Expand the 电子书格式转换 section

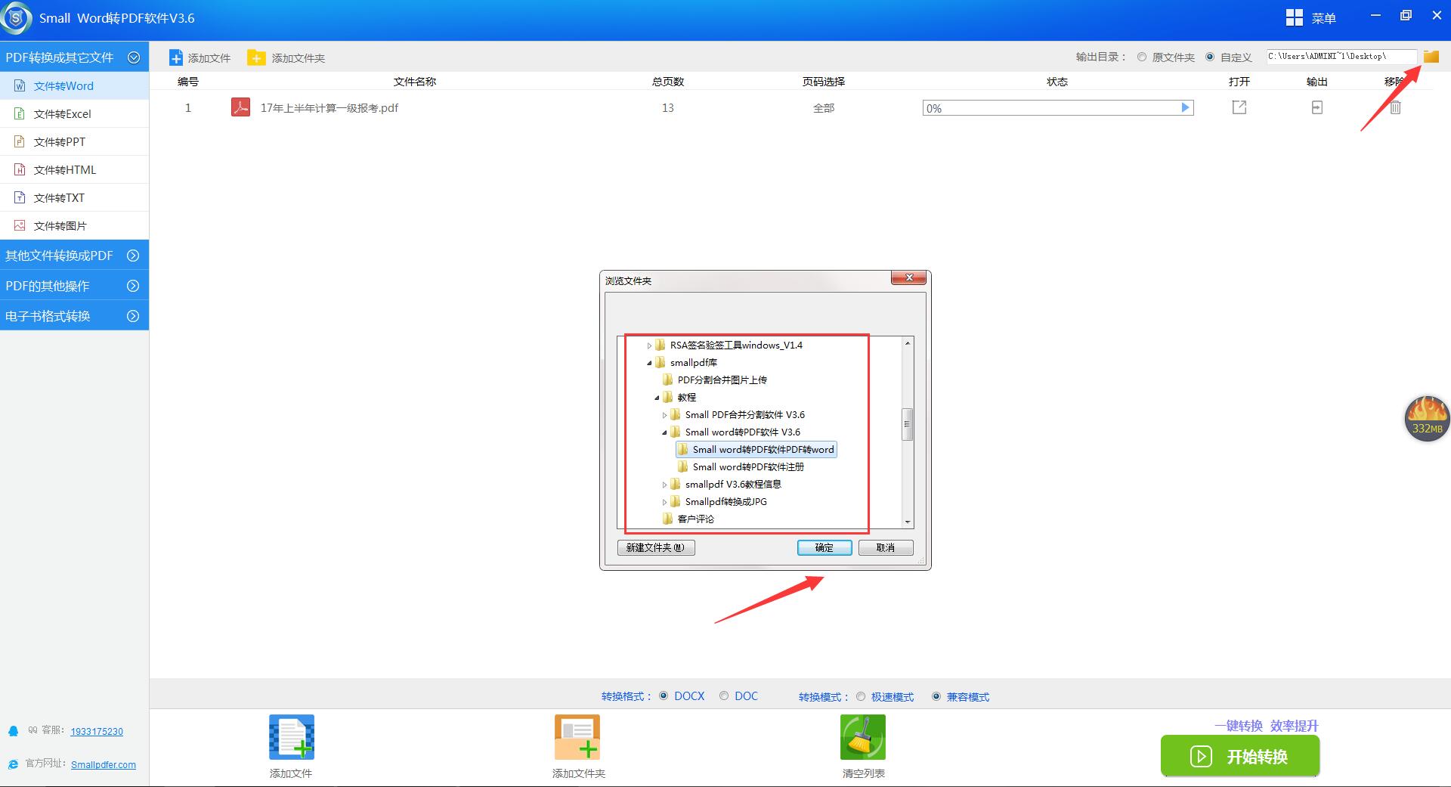click(x=133, y=316)
